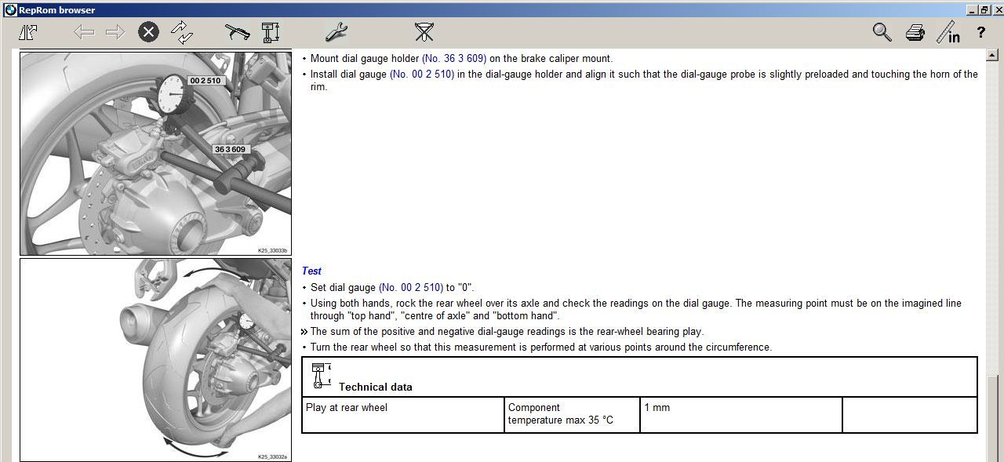Screen dimensions: 1004x462
Task: Print the page using printer icon
Action: click(915, 32)
